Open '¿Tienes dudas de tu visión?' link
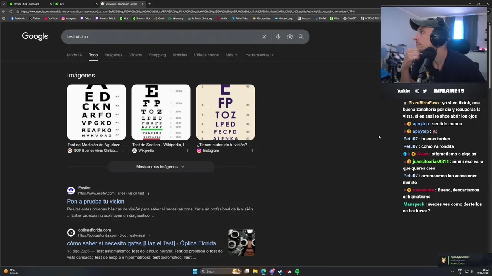The width and height of the screenshot is (492, 276). 224,145
